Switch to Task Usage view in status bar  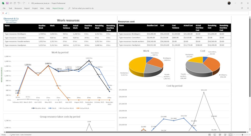tap(215, 135)
